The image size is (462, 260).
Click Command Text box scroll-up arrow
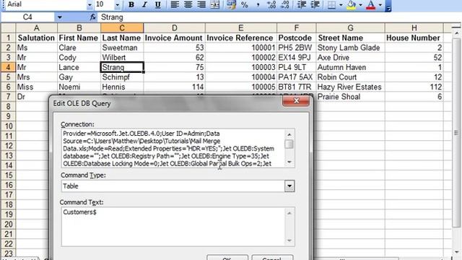coord(289,213)
